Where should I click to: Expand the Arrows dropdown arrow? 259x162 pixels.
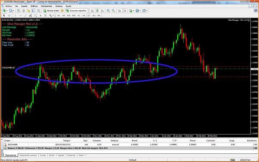click(53, 15)
